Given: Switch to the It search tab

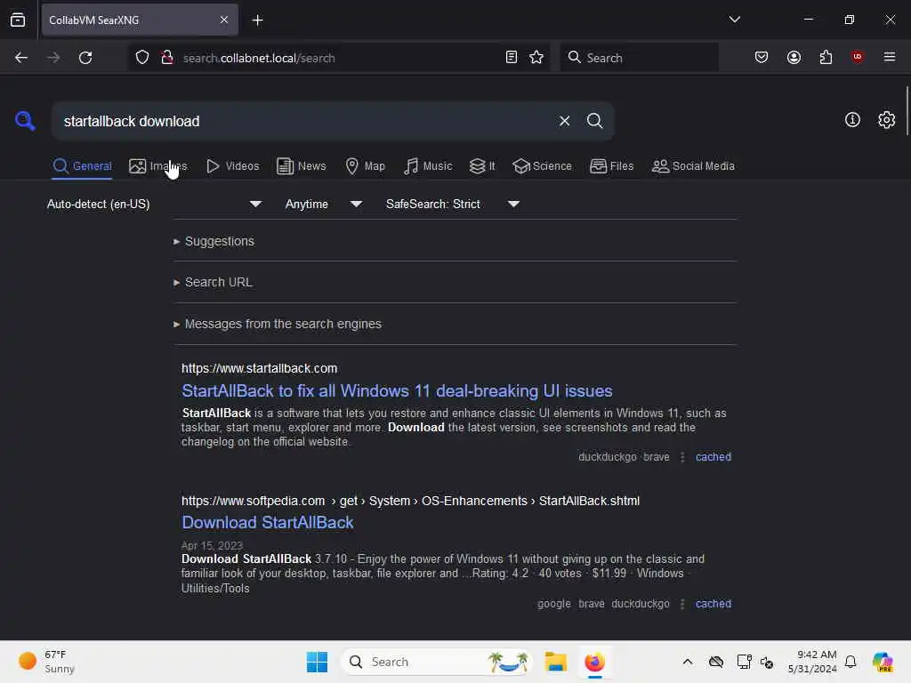Looking at the screenshot, I should (481, 166).
